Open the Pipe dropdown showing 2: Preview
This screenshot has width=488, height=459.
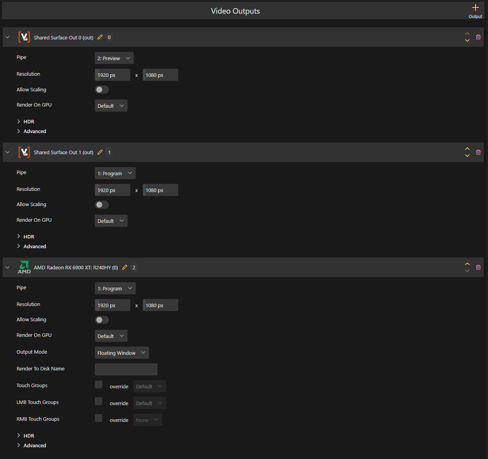[114, 58]
